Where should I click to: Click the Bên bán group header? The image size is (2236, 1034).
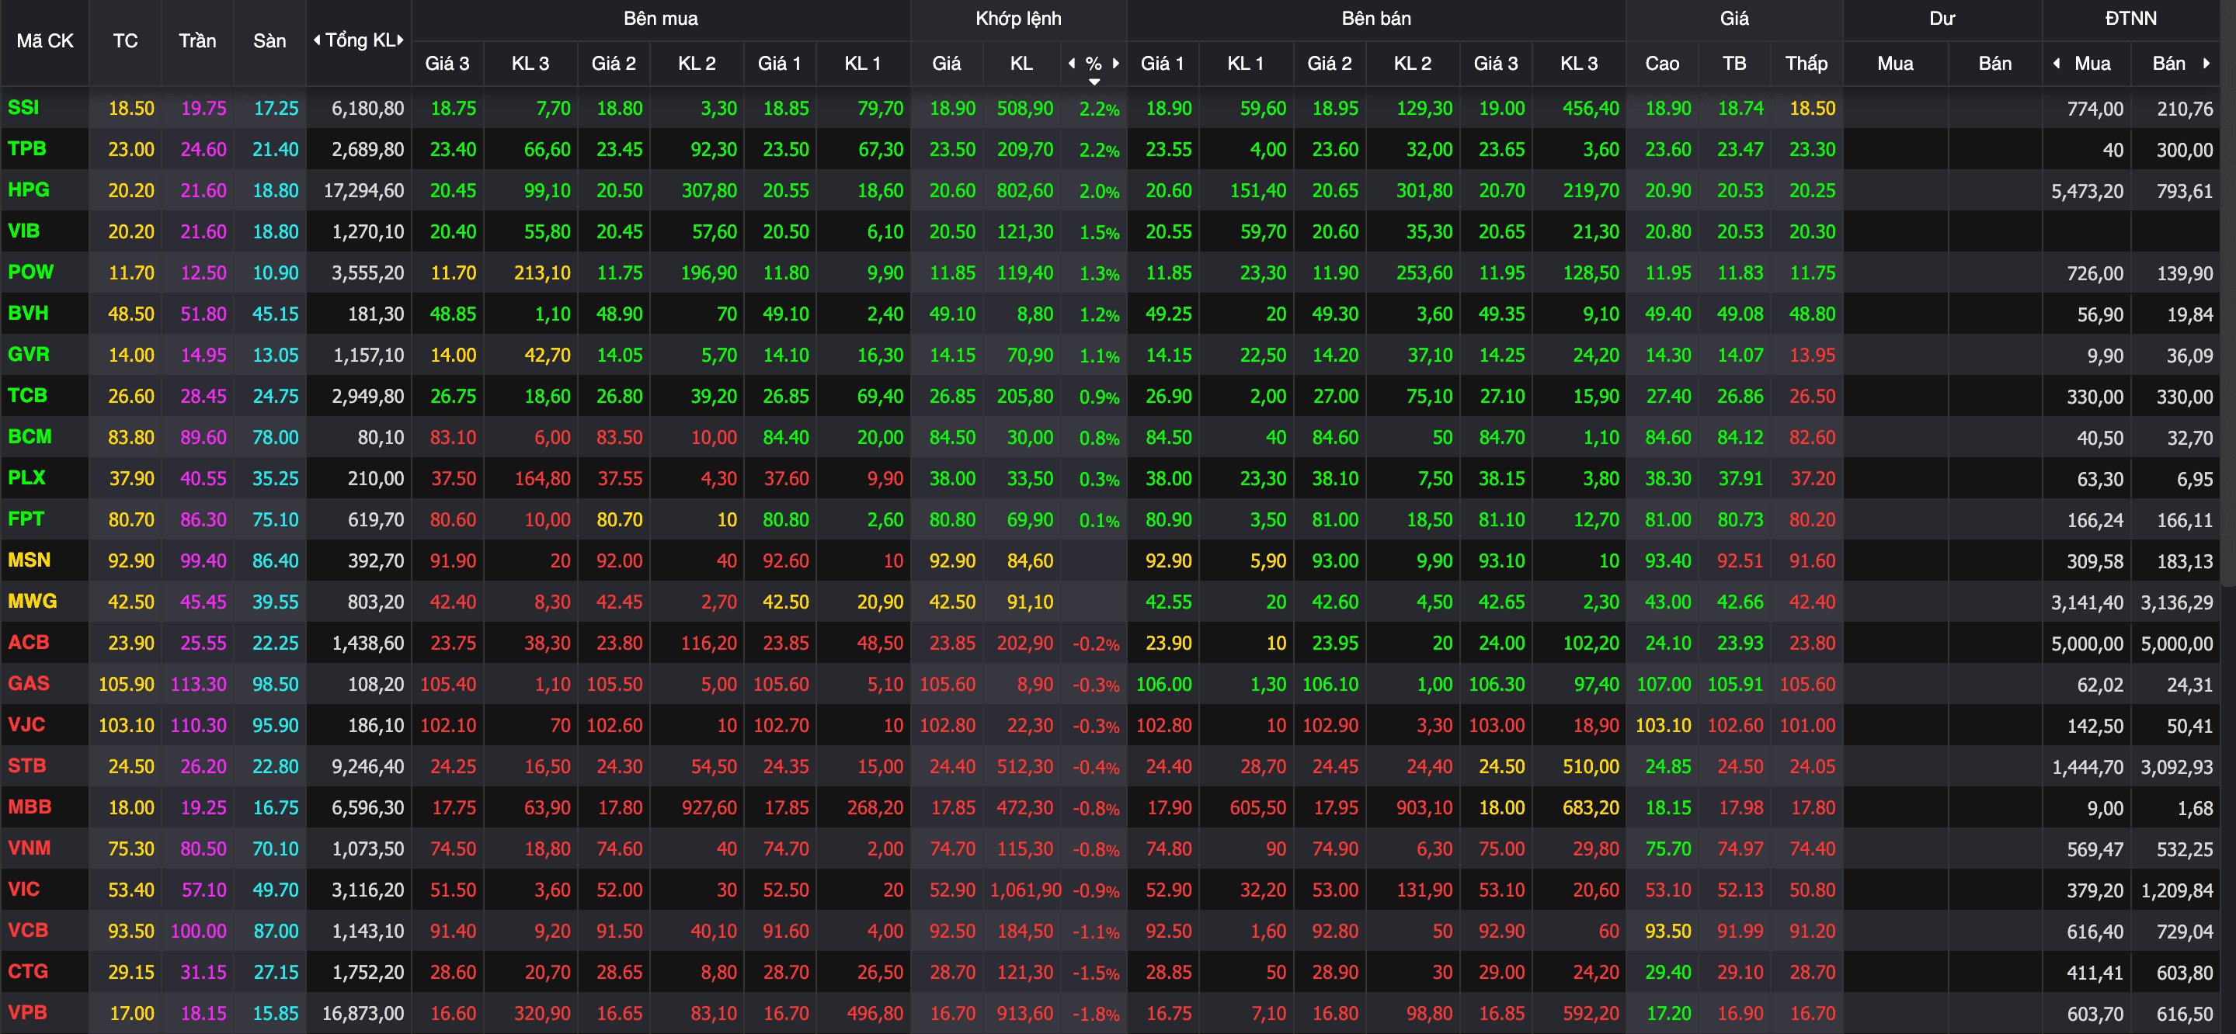[1375, 18]
